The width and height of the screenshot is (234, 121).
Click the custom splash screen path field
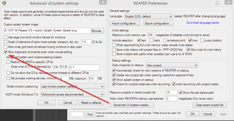click(47, 31)
